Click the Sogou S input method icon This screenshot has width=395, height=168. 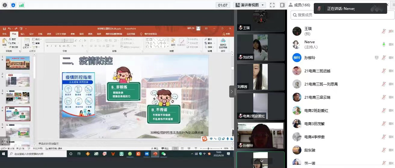point(205,139)
